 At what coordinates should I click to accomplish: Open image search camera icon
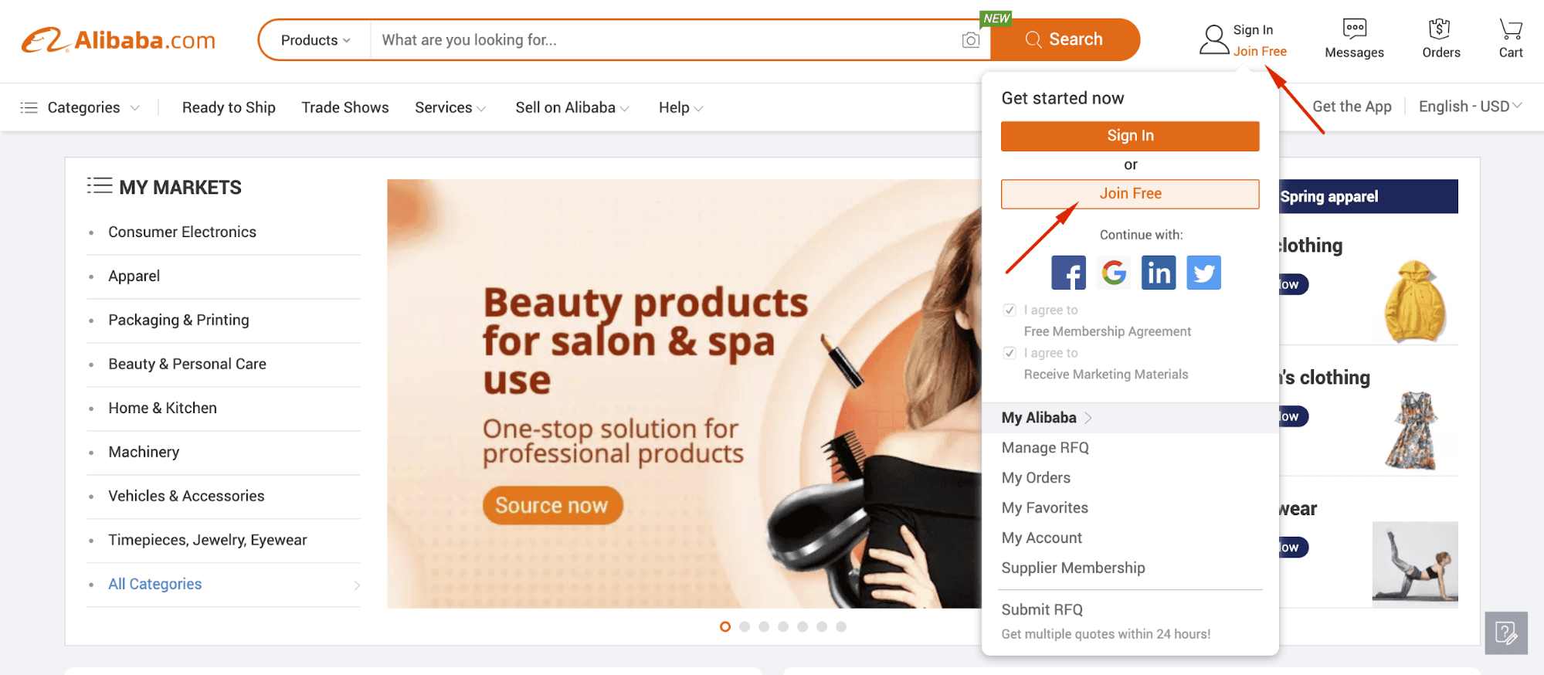(x=971, y=40)
